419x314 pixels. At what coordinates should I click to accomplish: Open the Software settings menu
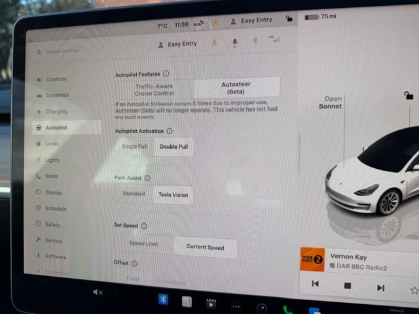tap(51, 256)
